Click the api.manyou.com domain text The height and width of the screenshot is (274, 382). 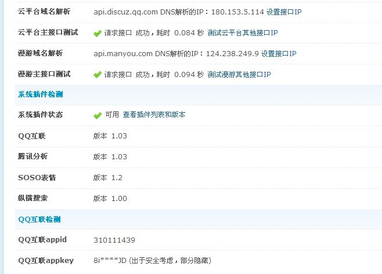click(123, 53)
